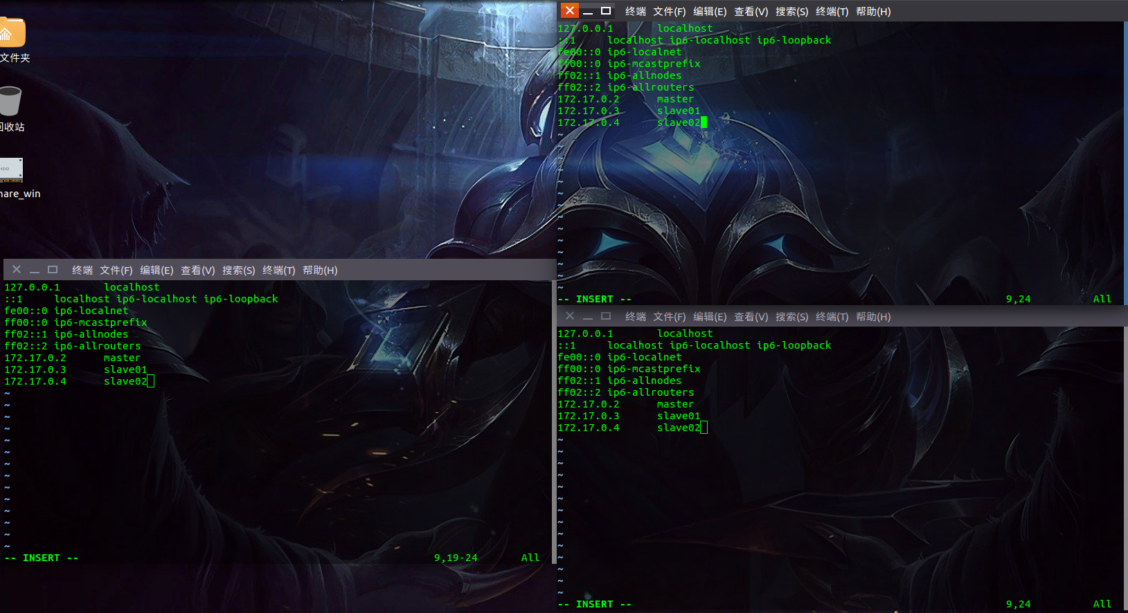Open the trash bin desktop icon

click(10, 101)
